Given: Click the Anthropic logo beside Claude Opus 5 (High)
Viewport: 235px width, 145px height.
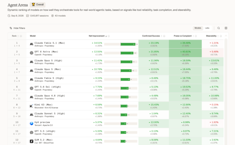Looking at the screenshot, I should [x=31, y=62].
